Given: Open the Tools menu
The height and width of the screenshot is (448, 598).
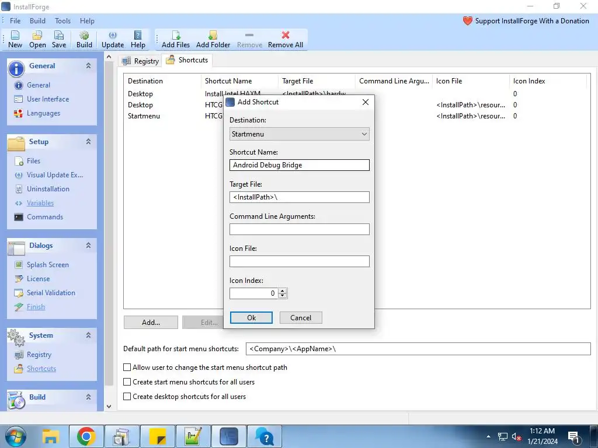Looking at the screenshot, I should coord(62,21).
